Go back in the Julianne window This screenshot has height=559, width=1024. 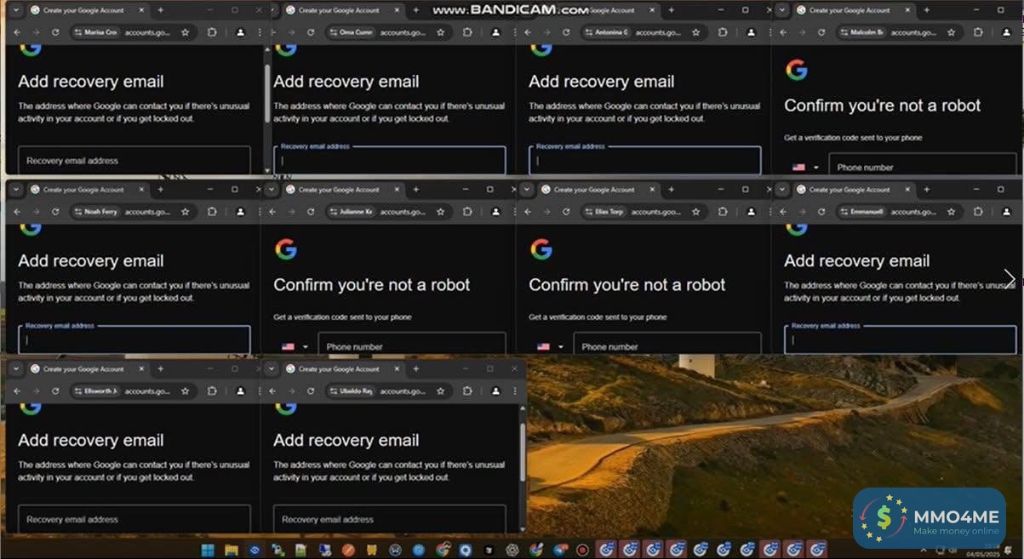click(x=272, y=212)
